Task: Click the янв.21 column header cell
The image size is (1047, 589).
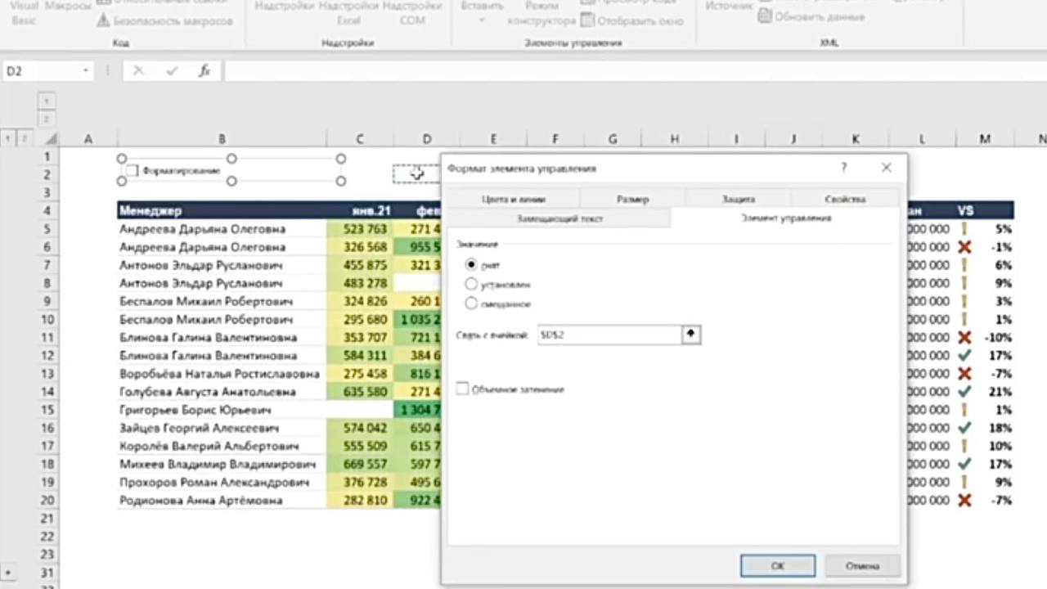Action: 360,210
